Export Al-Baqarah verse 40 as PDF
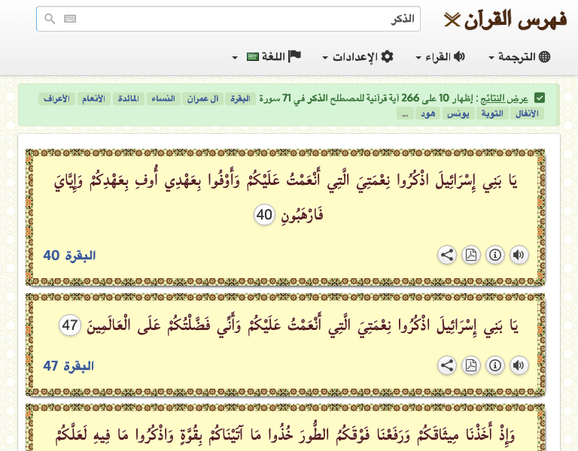578x451 pixels. pyautogui.click(x=471, y=255)
